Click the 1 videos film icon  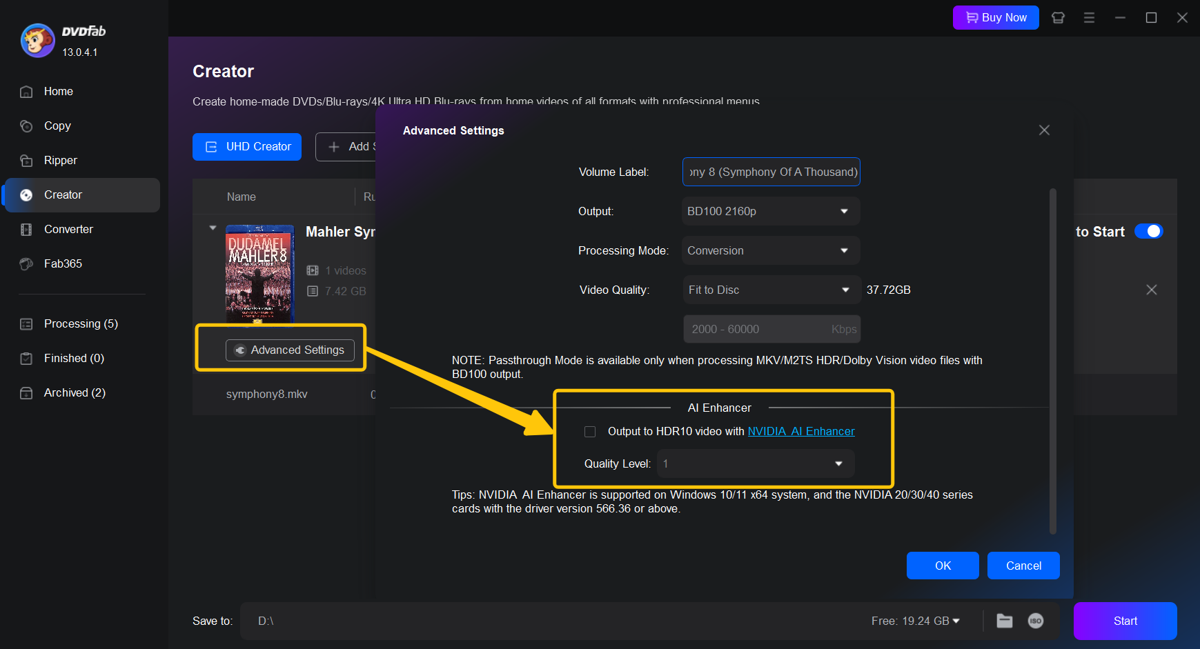(x=313, y=270)
